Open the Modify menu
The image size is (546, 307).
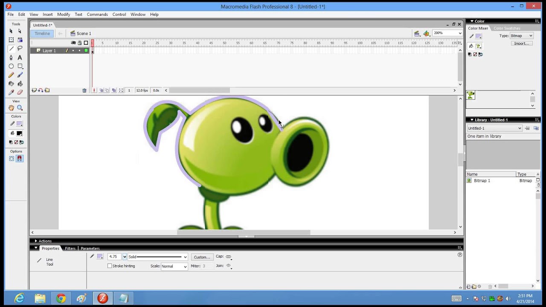coord(64,14)
